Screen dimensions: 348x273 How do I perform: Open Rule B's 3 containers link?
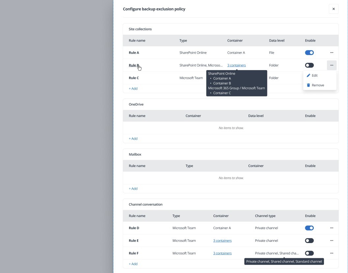click(x=236, y=65)
